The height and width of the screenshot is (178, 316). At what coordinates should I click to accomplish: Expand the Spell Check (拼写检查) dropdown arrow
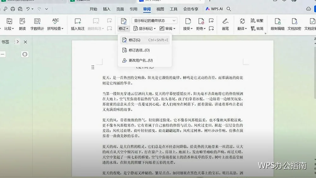[63, 29]
